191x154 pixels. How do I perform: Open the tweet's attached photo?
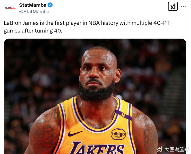pos(95,96)
